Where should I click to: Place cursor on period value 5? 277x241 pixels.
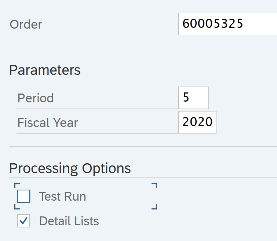tap(186, 98)
